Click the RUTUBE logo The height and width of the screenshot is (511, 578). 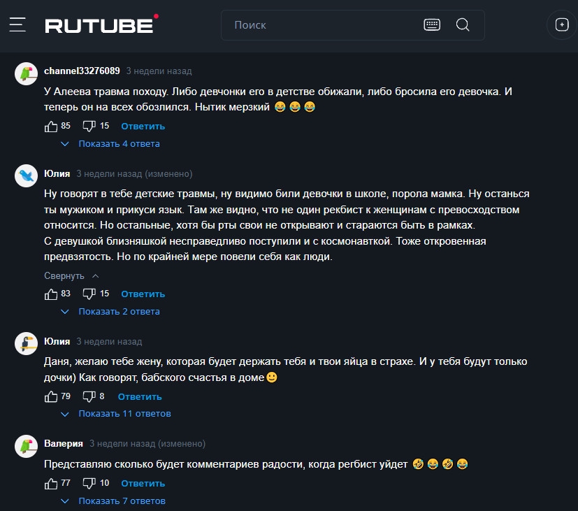click(x=102, y=24)
